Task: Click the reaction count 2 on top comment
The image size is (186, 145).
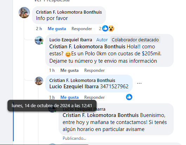Action: [100, 28]
